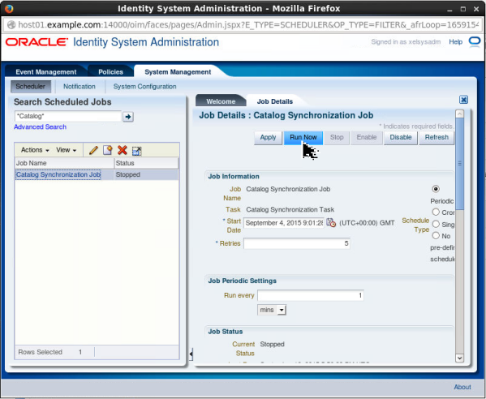Open the Actions dropdown menu
This screenshot has width=486, height=399.
[x=35, y=150]
